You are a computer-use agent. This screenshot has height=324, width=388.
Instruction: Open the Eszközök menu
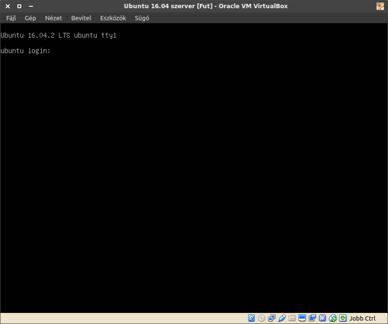coord(113,18)
